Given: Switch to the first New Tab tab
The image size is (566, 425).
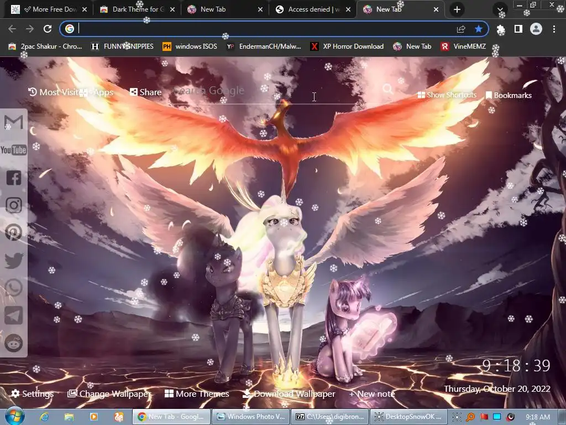Looking at the screenshot, I should (226, 9).
